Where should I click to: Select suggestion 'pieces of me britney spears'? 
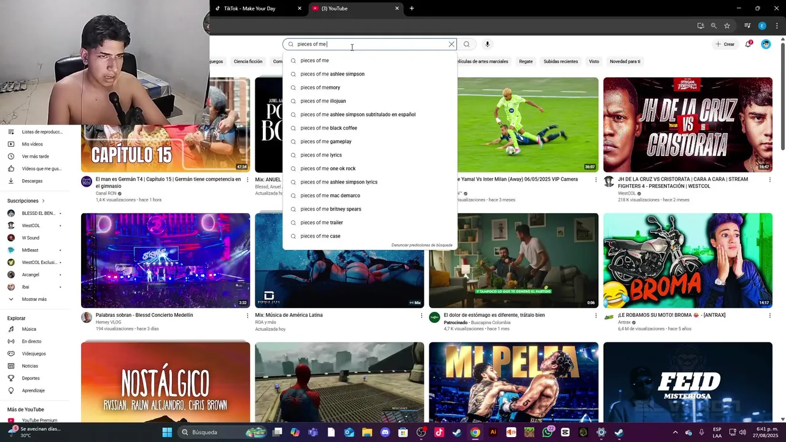pos(370,209)
